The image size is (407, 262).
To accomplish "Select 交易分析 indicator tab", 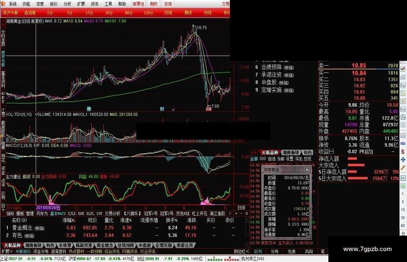I will 113,214.
